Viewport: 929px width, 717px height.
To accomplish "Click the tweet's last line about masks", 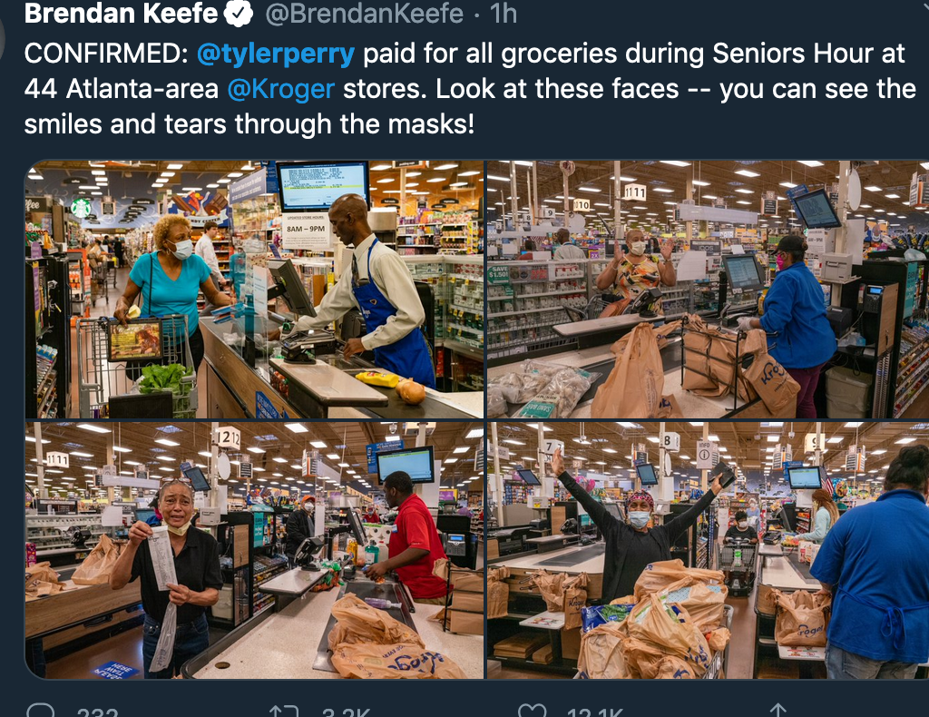I will 249,124.
